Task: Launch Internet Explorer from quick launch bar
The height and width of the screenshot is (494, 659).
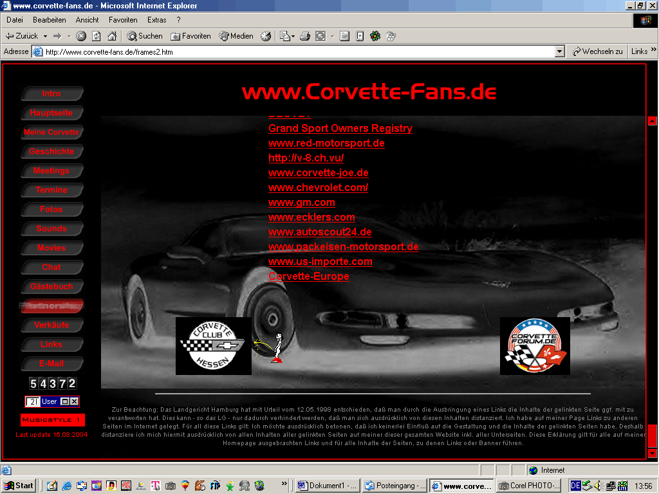Action: click(66, 486)
